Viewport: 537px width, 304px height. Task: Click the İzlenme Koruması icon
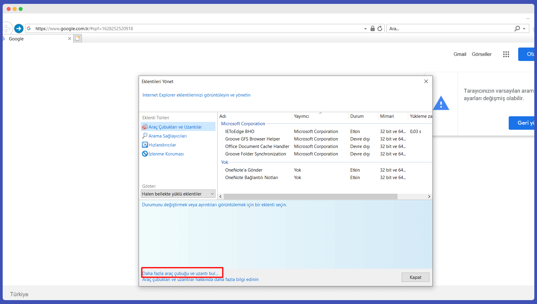click(145, 154)
